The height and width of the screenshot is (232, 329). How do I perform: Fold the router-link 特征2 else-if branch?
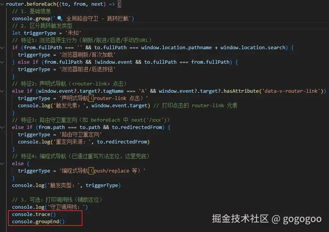point(3,91)
